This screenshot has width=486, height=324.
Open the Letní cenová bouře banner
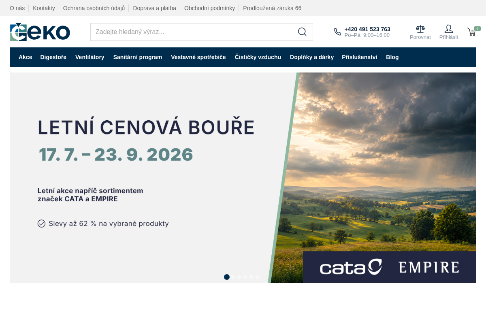click(x=243, y=178)
